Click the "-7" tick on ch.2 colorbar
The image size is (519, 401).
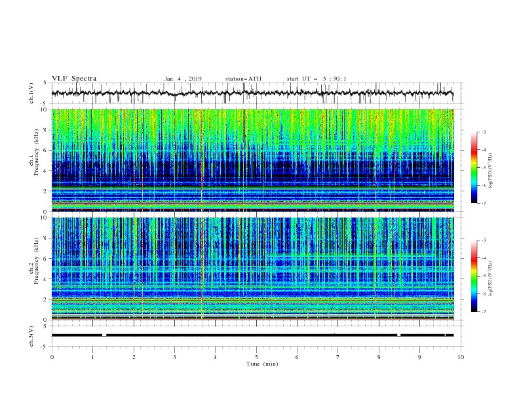point(483,311)
